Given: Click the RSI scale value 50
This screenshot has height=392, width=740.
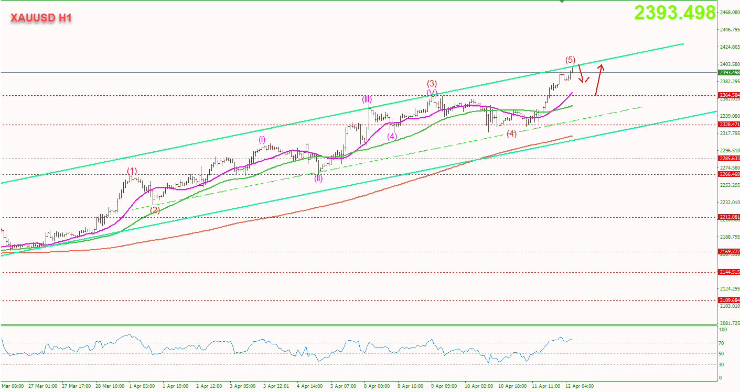Looking at the screenshot, I should [x=722, y=354].
